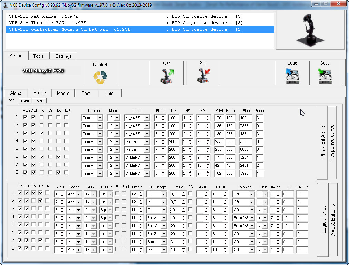Image resolution: width=349 pixels, height=265 pixels.
Task: Click Dz Lo stepper for logical axis 5
Action: [183, 226]
